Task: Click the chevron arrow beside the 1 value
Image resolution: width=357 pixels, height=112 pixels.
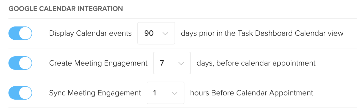Action: pos(175,93)
